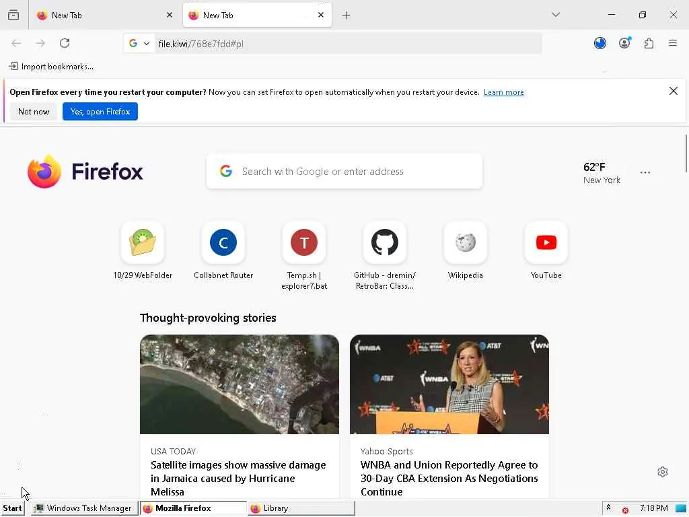
Task: Click Yes, open Firefox button
Action: [x=100, y=112]
